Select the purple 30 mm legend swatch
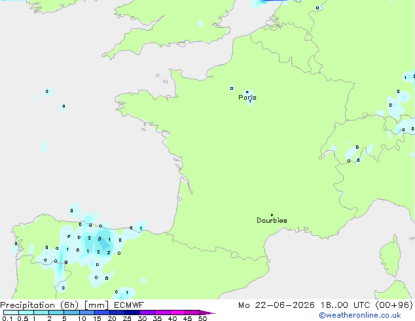The image size is (415, 321). coord(147,312)
